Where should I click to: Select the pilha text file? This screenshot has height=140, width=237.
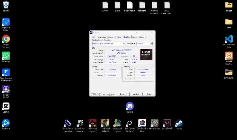pos(117,7)
